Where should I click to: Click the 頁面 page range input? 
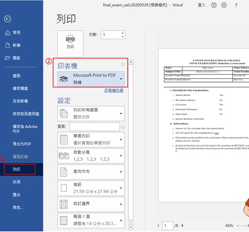(95, 127)
